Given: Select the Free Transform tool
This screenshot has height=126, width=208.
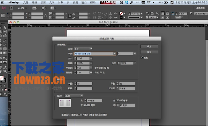Looking at the screenshot, I should [x=5, y=58].
